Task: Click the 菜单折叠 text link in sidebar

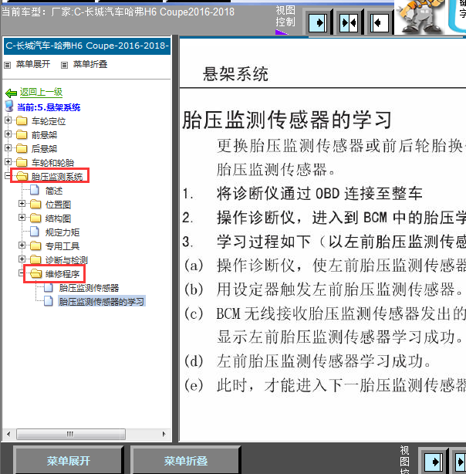Action: (x=90, y=64)
